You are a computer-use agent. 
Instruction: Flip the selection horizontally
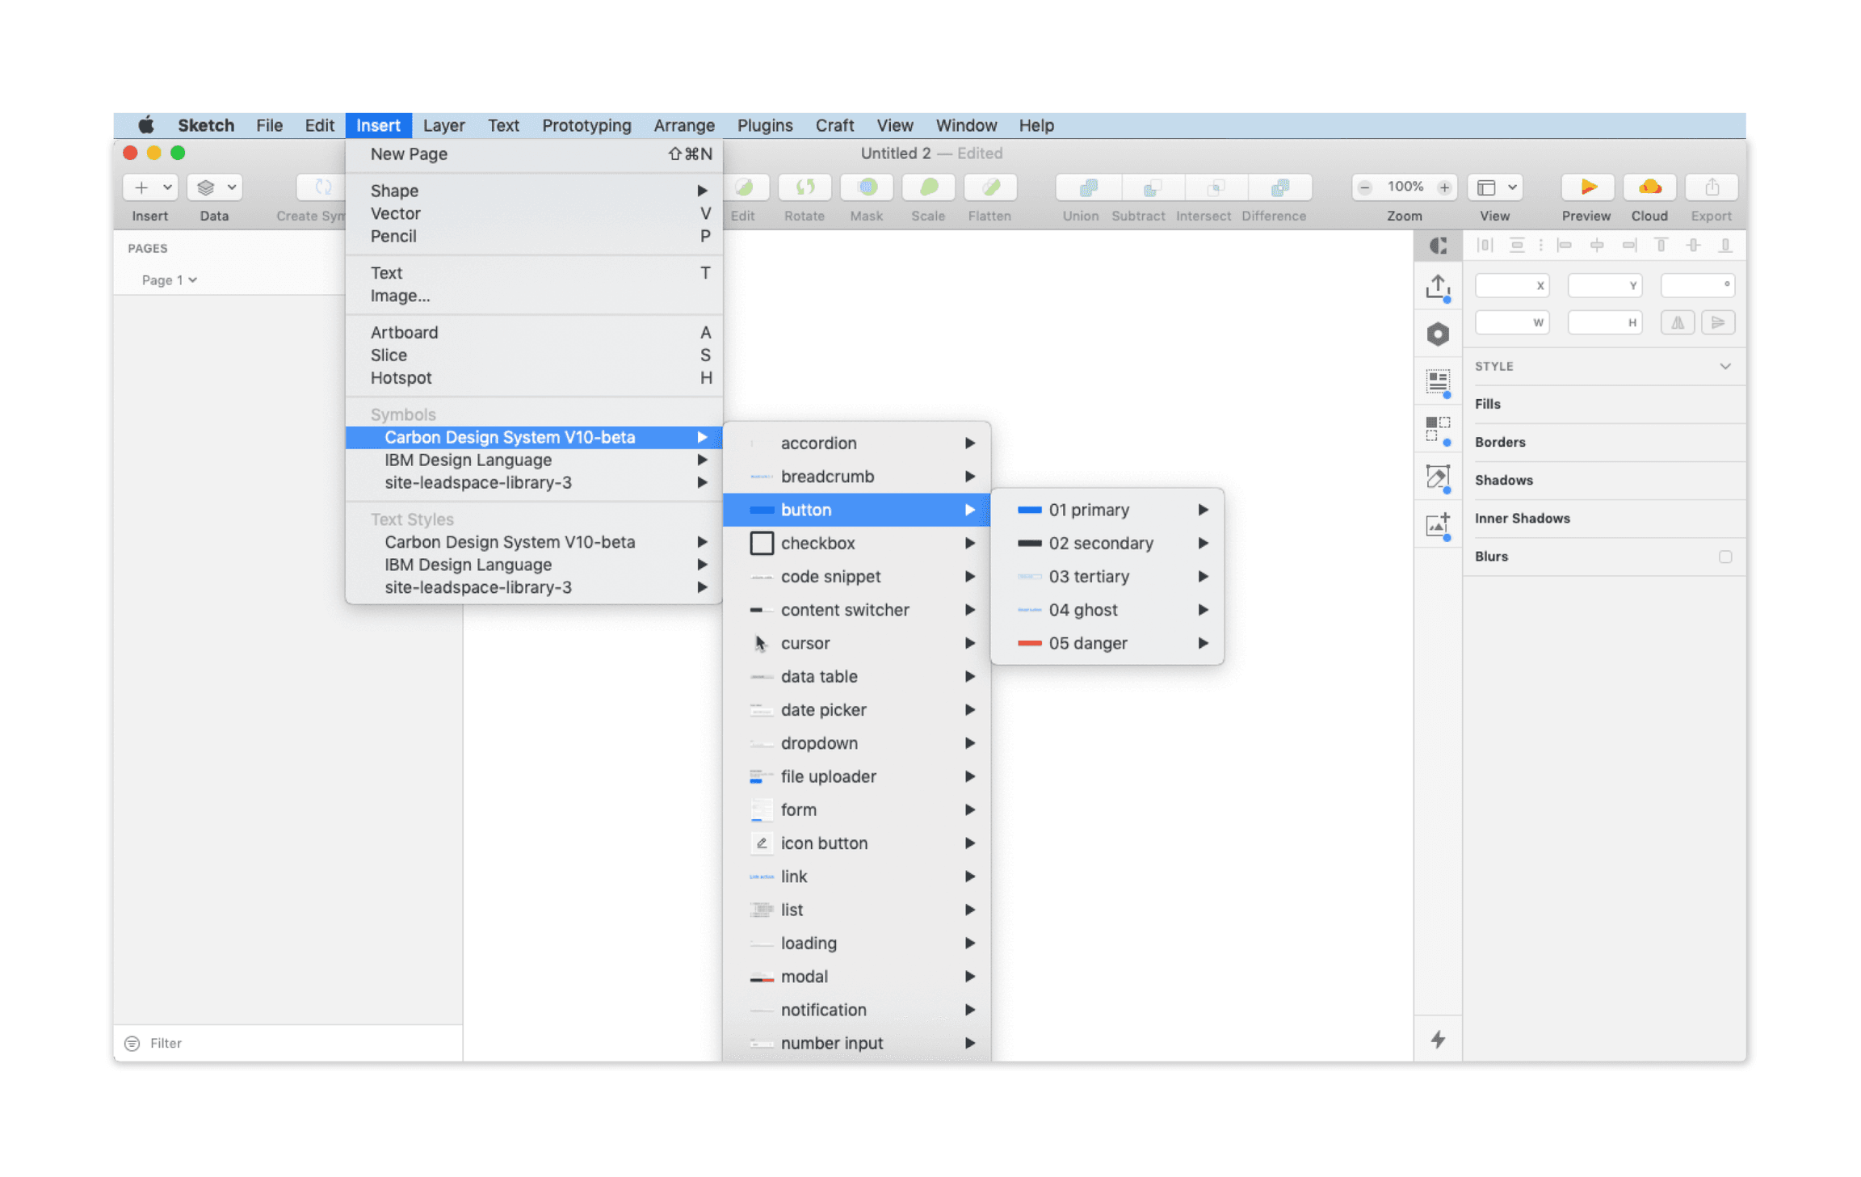[x=1678, y=322]
